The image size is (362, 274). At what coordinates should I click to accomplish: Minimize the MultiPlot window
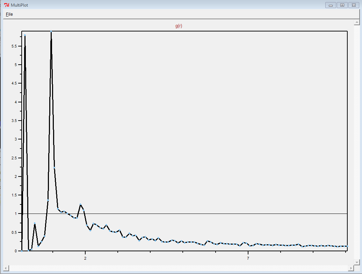(x=331, y=5)
